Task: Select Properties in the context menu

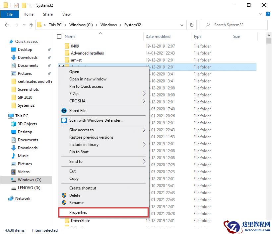Action: 103,212
